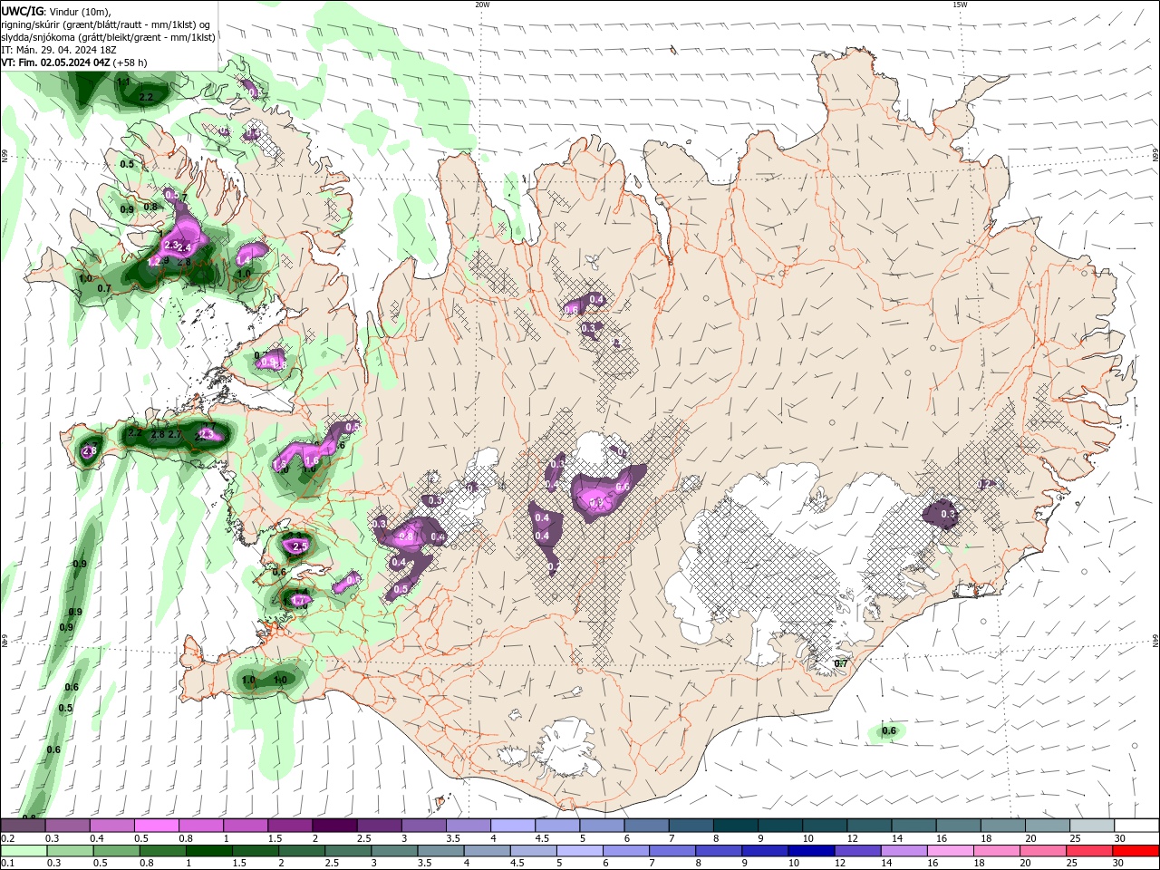Click the '0.7' value on the south coast glacier edge
Image resolution: width=1160 pixels, height=870 pixels.
pyautogui.click(x=841, y=664)
